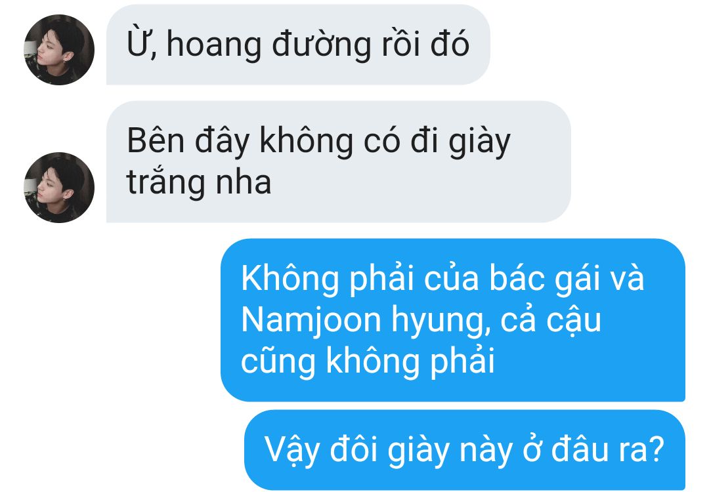
Task: Click "đôi giày" in the last blue bubble
Action: point(390,450)
